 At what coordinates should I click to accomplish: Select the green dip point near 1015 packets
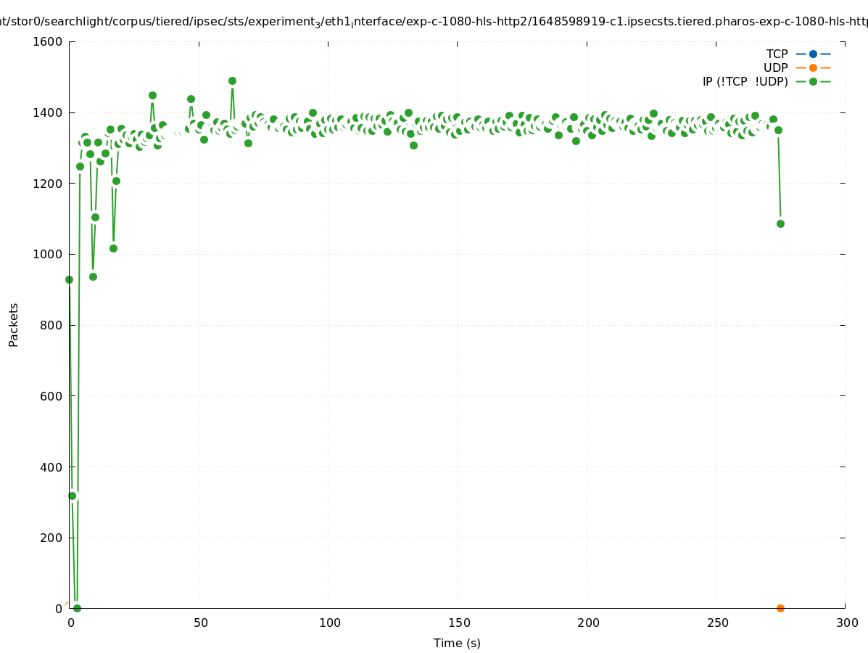113,248
